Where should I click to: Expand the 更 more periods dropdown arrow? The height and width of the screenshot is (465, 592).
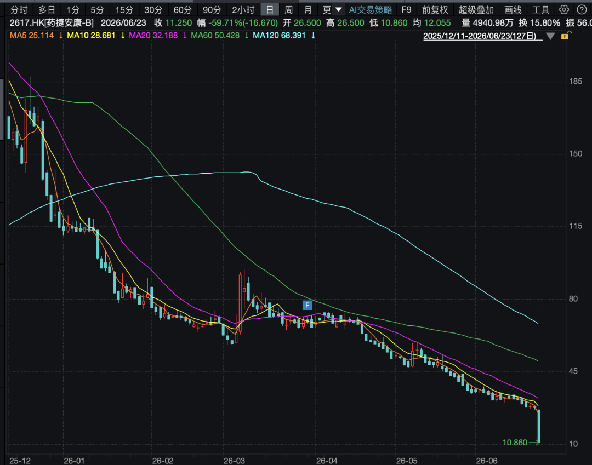point(339,9)
